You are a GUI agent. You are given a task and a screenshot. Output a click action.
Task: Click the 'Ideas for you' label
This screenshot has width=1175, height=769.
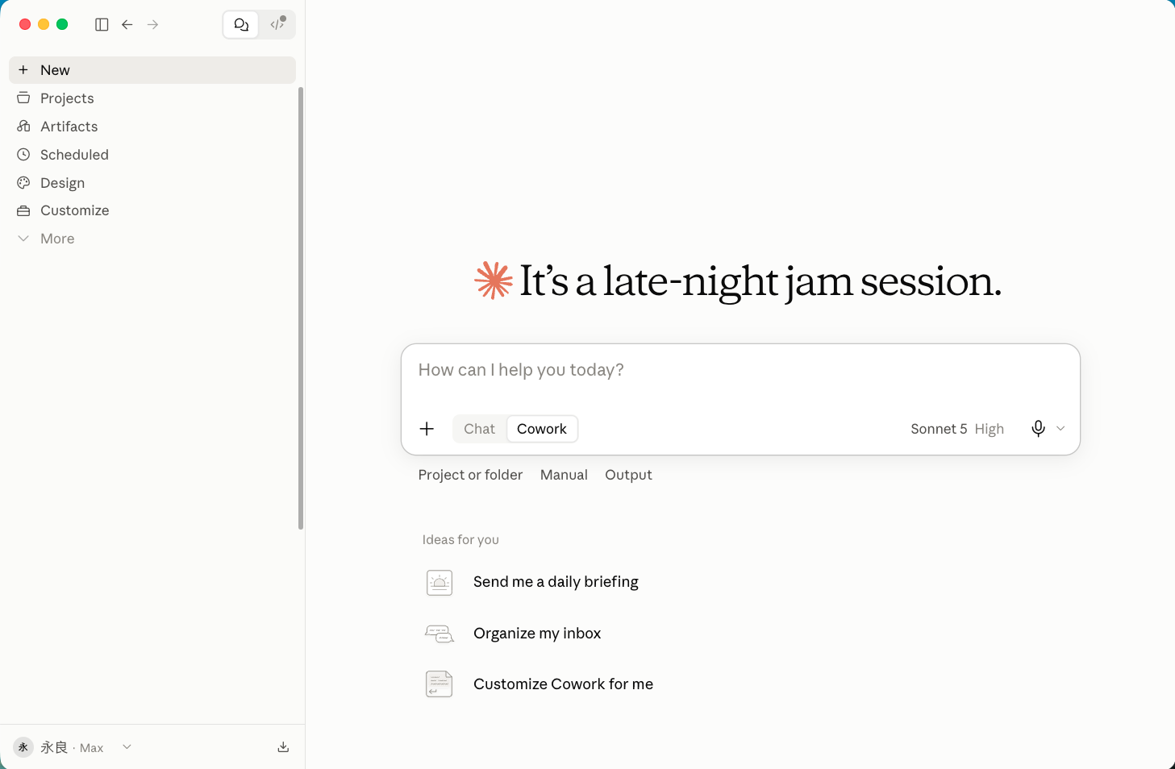pyautogui.click(x=460, y=540)
